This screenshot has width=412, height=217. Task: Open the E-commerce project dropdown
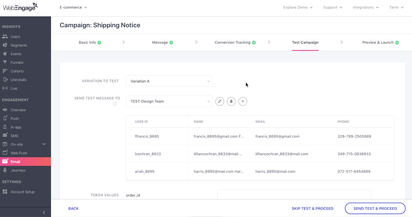[73, 7]
